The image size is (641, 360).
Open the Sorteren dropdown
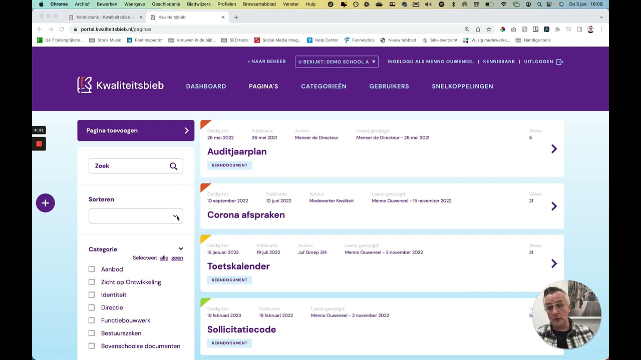click(136, 216)
